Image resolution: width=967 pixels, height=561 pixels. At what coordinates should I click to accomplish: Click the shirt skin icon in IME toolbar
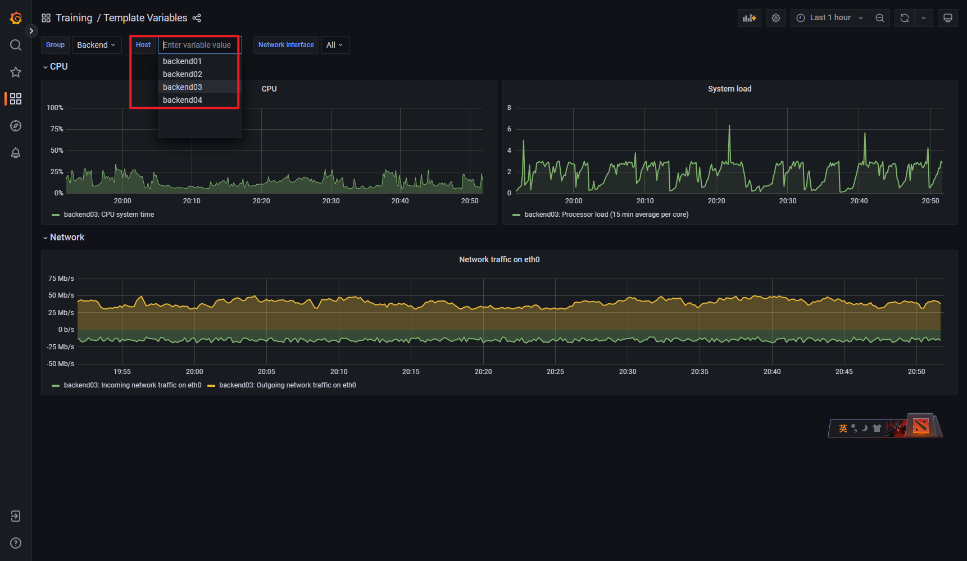(x=877, y=428)
